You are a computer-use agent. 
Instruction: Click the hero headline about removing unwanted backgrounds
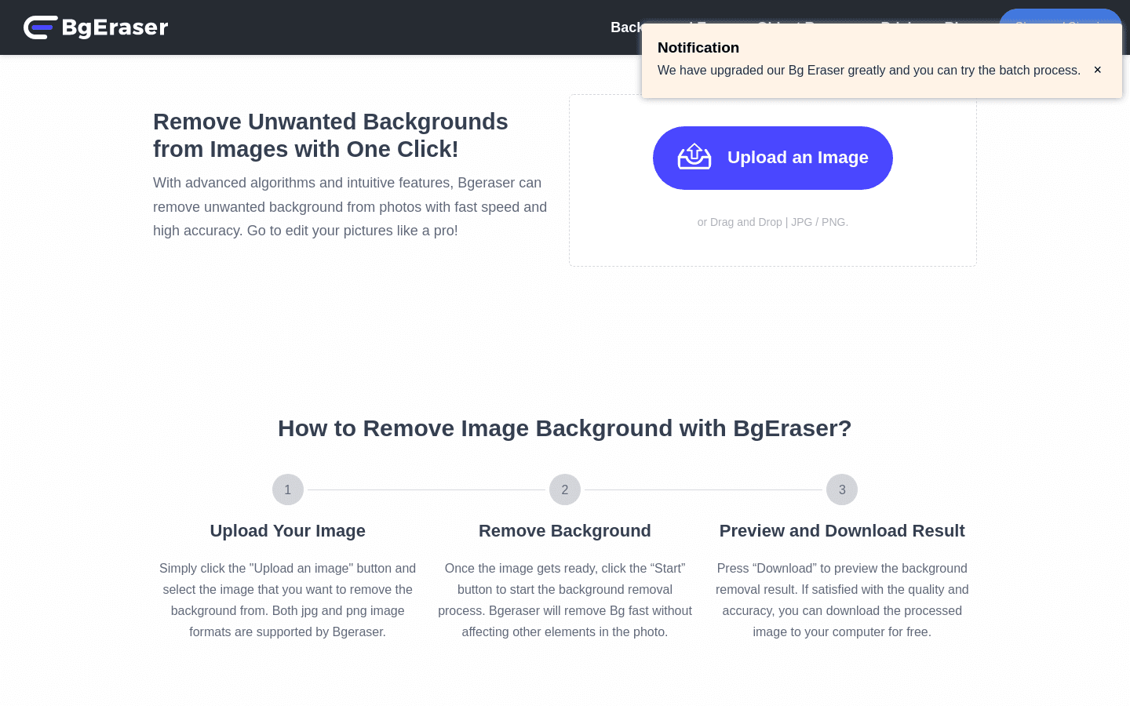tap(330, 135)
